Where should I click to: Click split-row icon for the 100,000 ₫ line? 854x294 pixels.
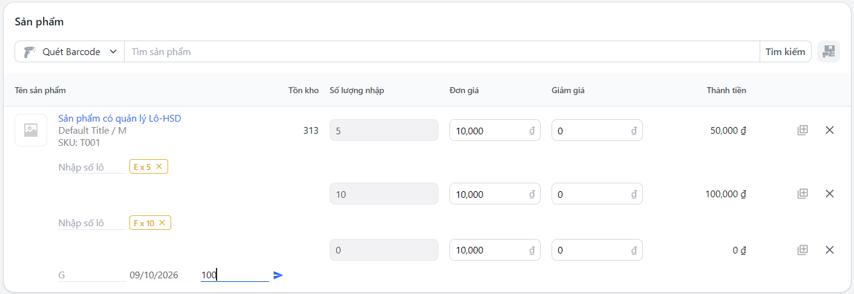pos(803,194)
